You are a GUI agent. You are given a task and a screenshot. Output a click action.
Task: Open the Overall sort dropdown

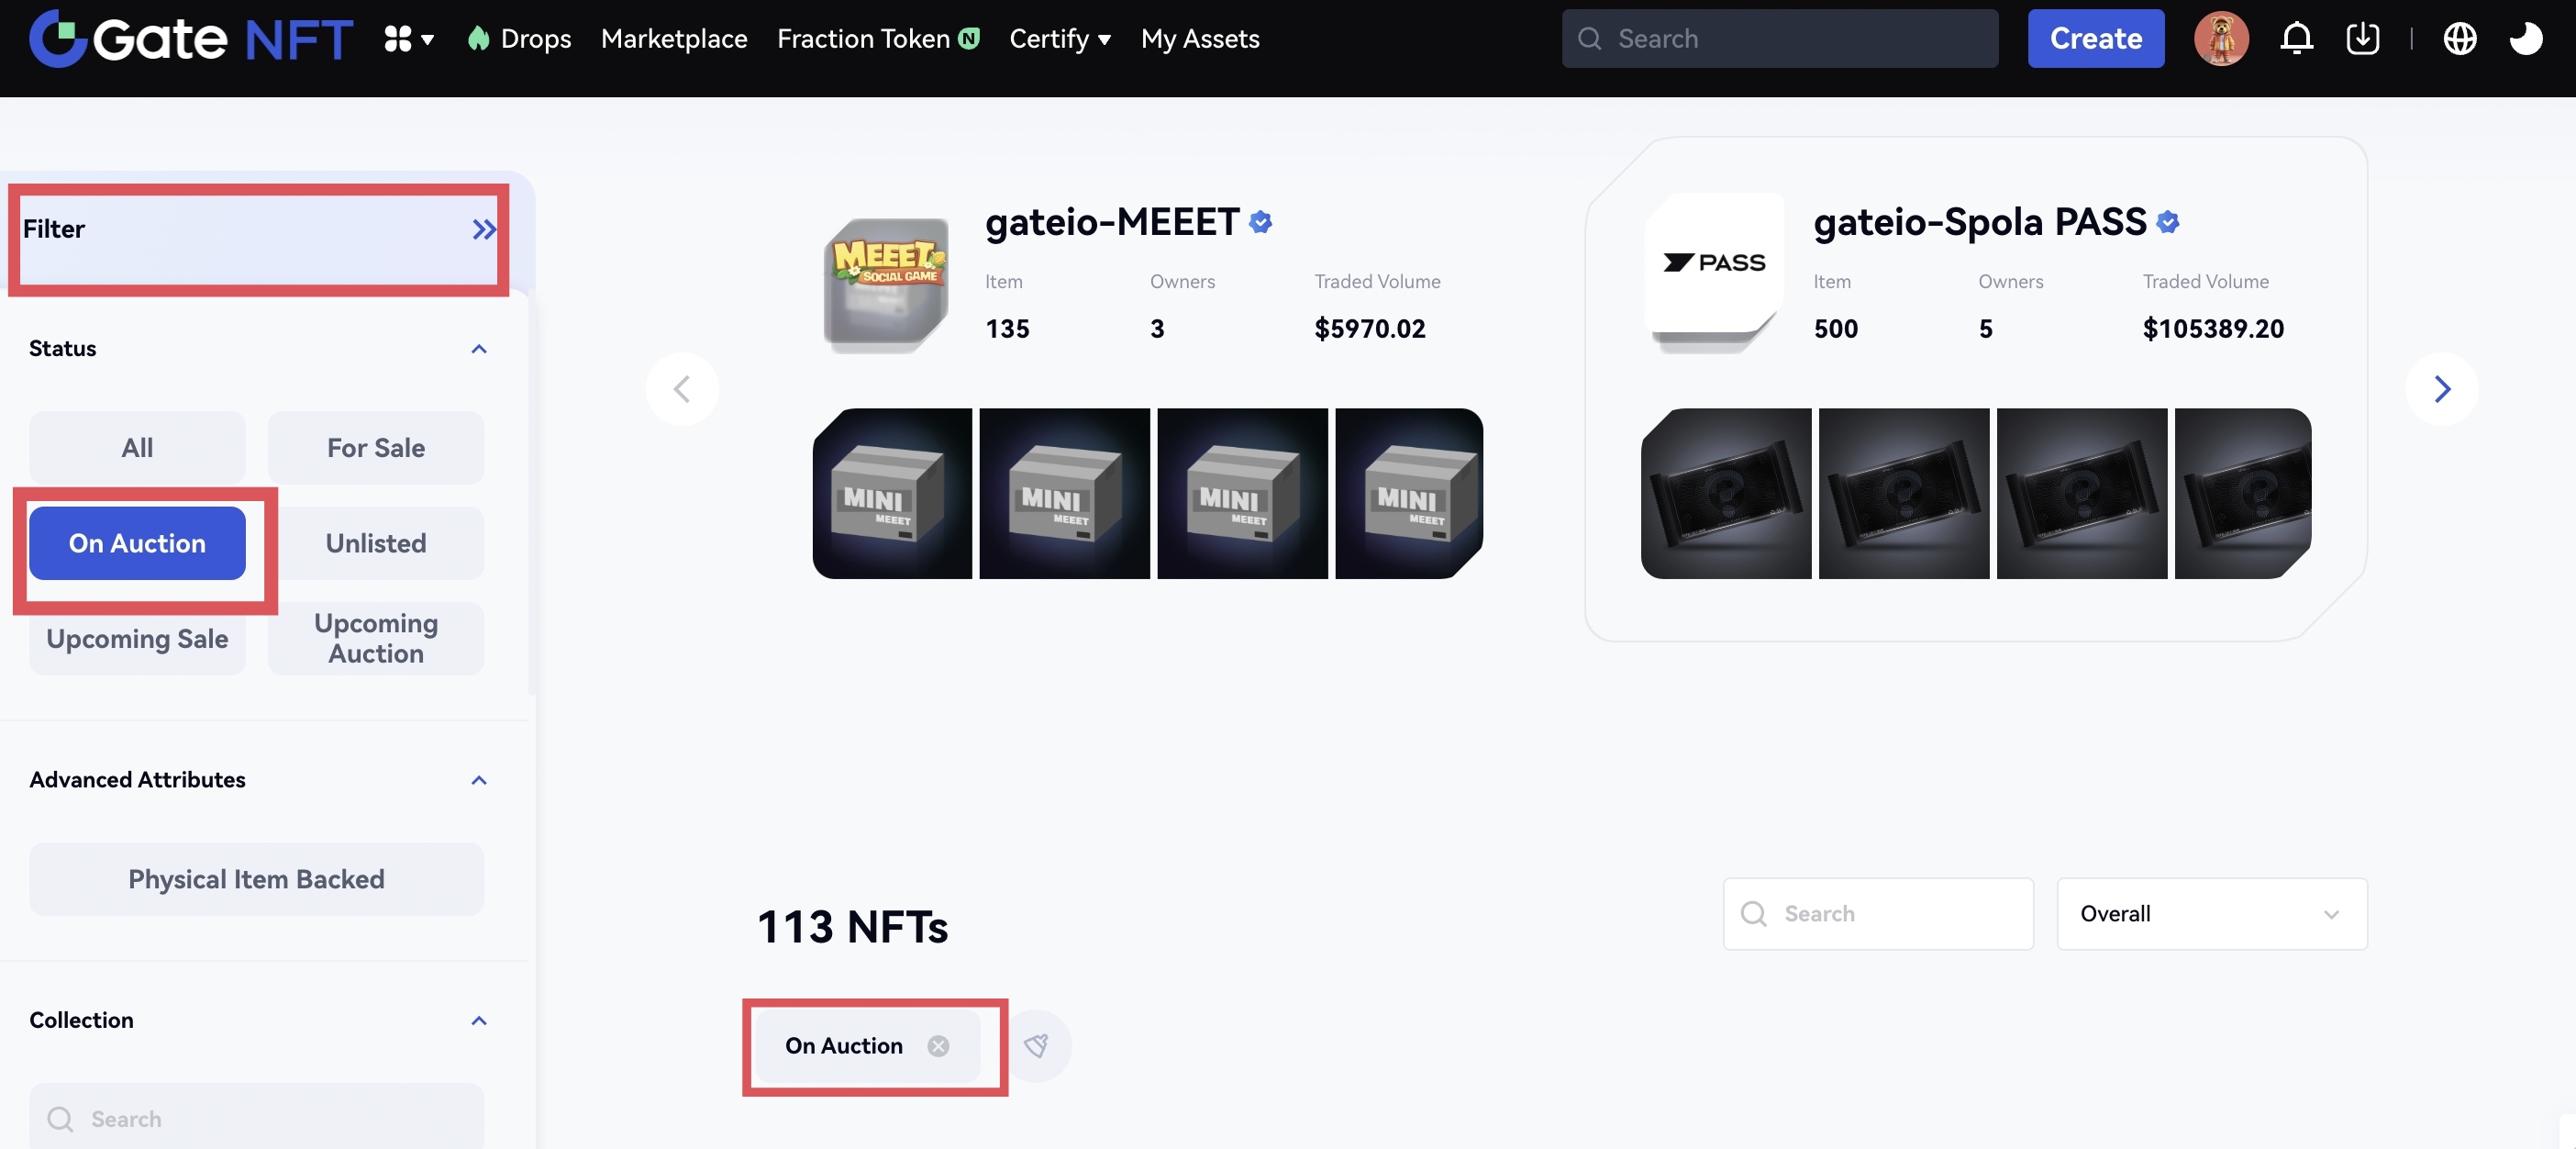point(2211,914)
